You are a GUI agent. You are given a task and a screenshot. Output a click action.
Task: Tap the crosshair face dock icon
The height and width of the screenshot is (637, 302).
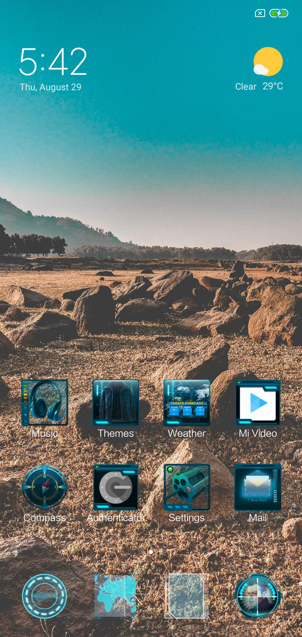coord(258,595)
